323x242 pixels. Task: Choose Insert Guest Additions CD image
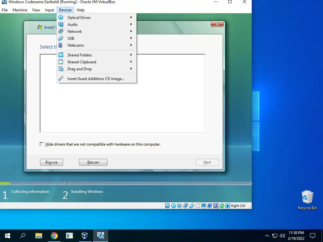pos(97,78)
